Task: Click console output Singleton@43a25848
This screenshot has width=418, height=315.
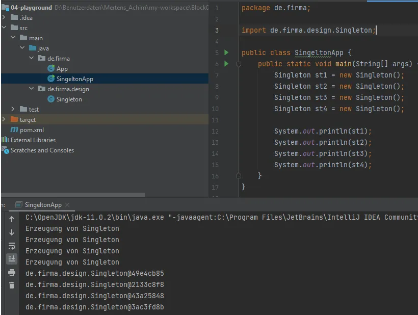Action: click(x=95, y=296)
